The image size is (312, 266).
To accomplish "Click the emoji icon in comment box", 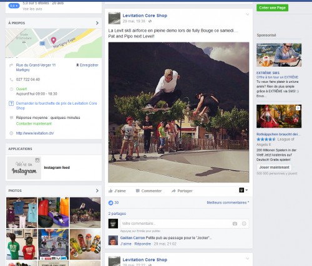I will pyautogui.click(x=244, y=224).
